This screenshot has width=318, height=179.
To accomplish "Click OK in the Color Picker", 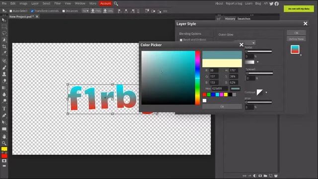I will 222,107.
